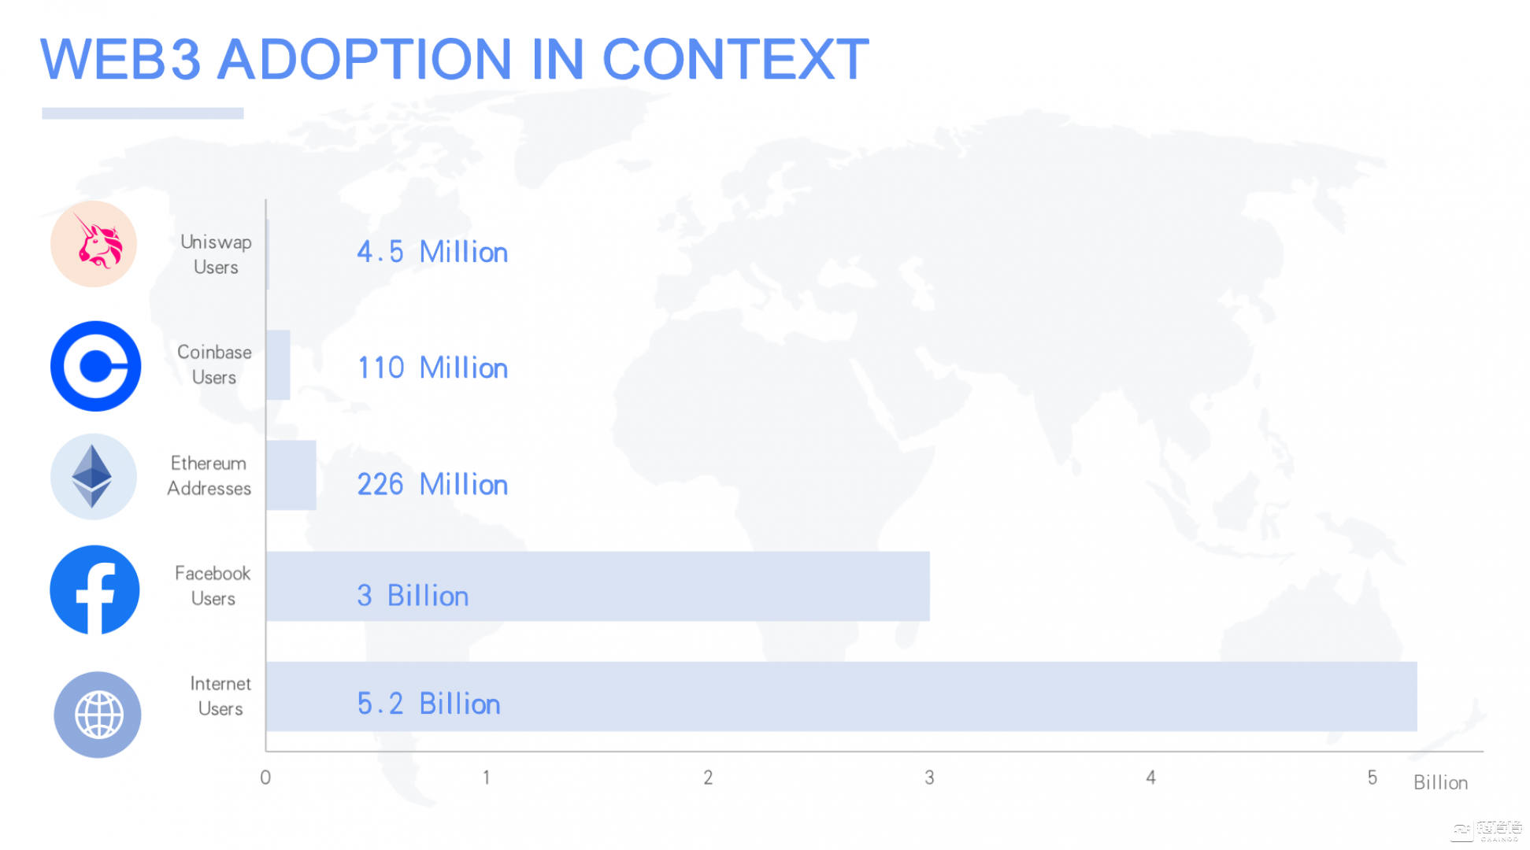Click the WEB3 ADOPTION IN CONTEXT title

click(454, 59)
